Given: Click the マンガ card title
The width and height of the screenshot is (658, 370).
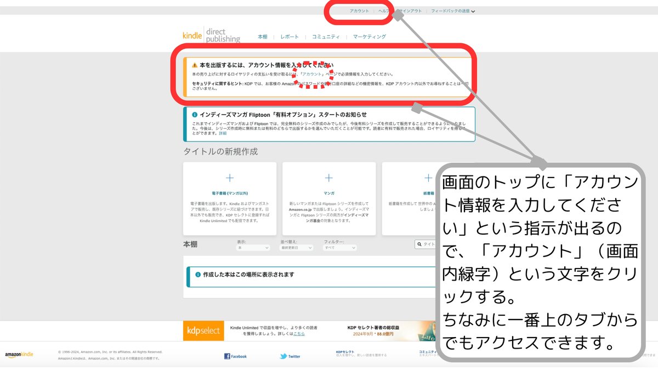Looking at the screenshot, I should (329, 193).
